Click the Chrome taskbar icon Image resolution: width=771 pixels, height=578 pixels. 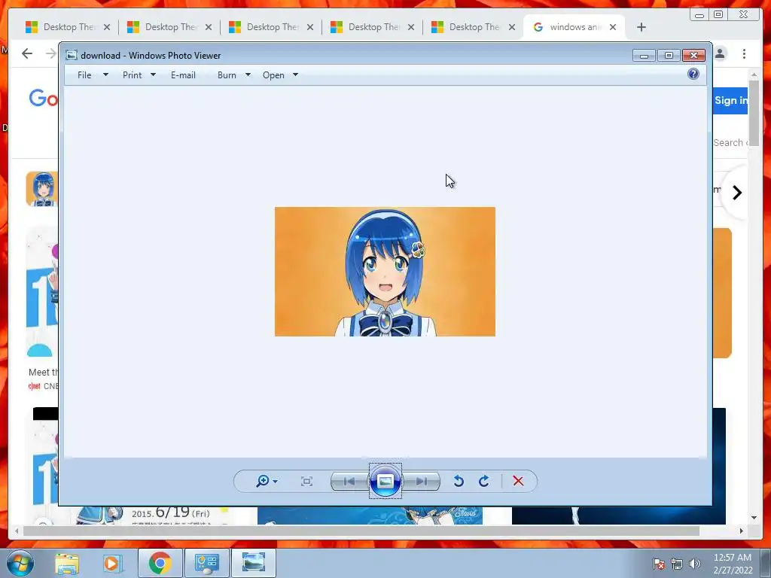pyautogui.click(x=160, y=563)
